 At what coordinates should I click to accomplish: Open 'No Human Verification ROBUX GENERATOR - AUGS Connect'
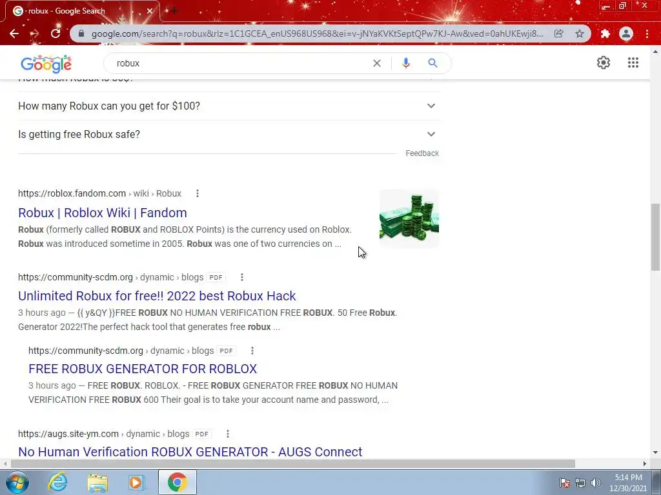[x=190, y=452]
